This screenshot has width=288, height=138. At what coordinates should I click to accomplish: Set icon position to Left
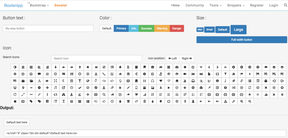pyautogui.click(x=173, y=58)
